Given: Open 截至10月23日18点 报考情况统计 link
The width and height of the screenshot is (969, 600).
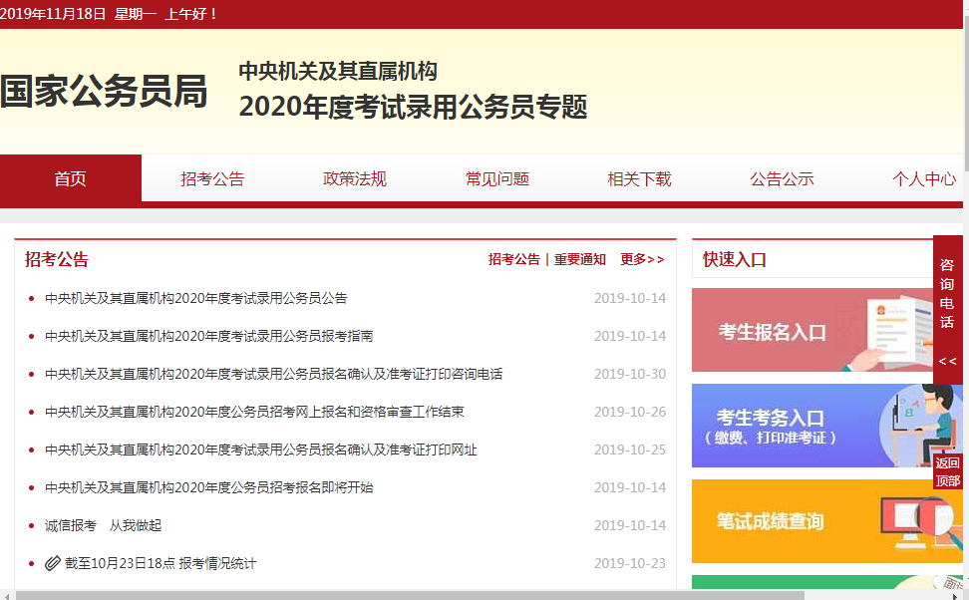Looking at the screenshot, I should pos(161,563).
